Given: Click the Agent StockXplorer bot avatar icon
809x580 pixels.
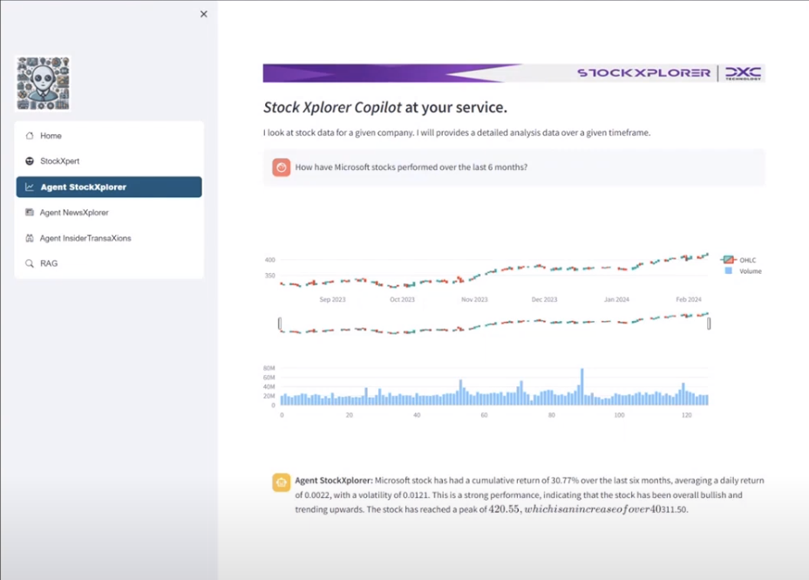Looking at the screenshot, I should 282,482.
